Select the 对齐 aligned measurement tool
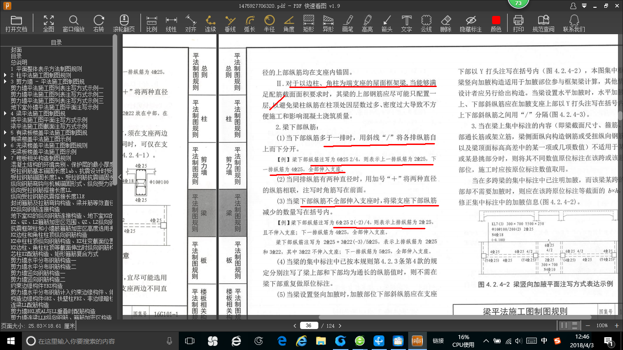623x350 pixels. [x=191, y=23]
